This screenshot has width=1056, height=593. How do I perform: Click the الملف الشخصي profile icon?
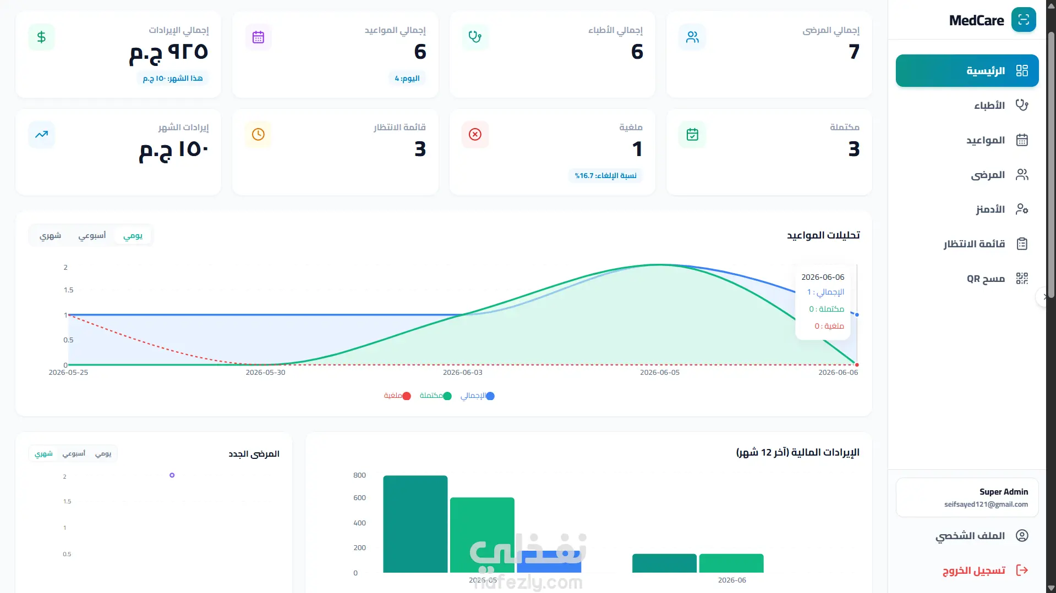point(1022,536)
